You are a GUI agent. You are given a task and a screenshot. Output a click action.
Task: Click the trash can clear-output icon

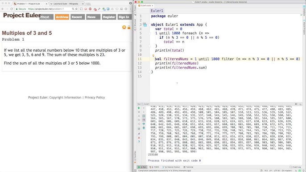coord(144,128)
